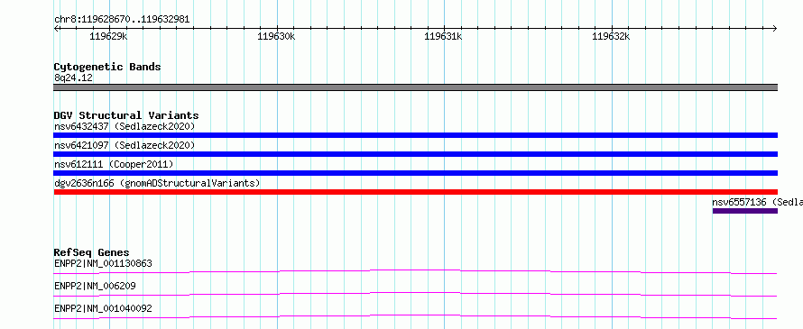
Task: Click the blue bar for nsv6432437
Action: point(416,135)
